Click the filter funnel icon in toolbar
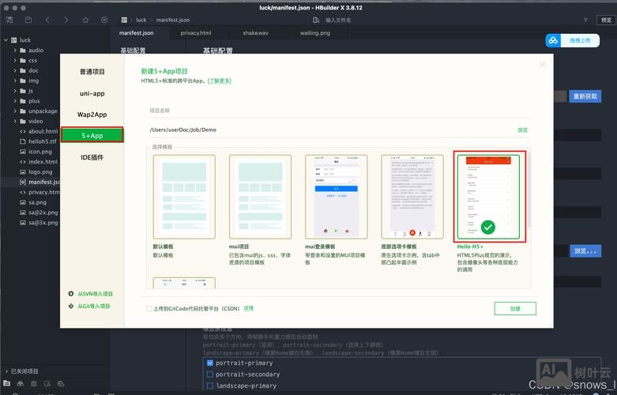This screenshot has width=617, height=395. pos(585,20)
